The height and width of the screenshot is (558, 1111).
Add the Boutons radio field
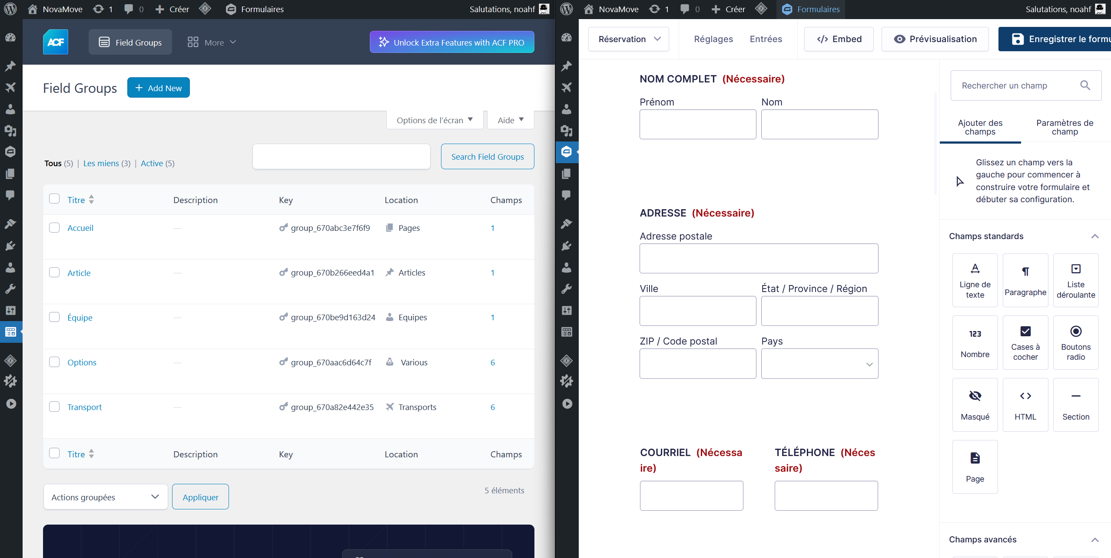(1075, 342)
